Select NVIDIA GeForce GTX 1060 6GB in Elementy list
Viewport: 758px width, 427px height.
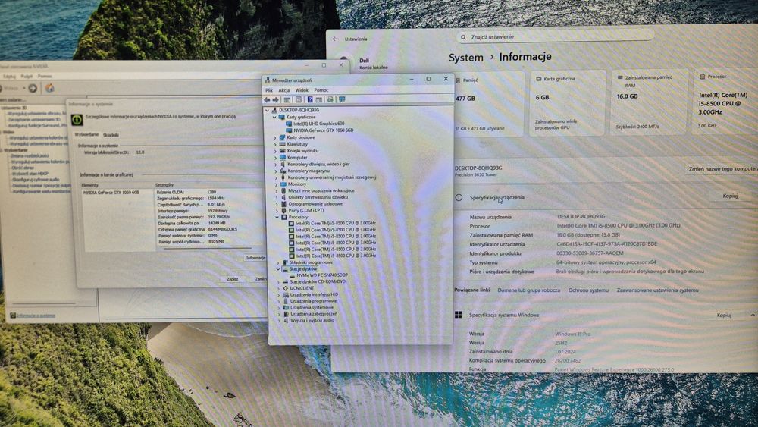coord(111,193)
